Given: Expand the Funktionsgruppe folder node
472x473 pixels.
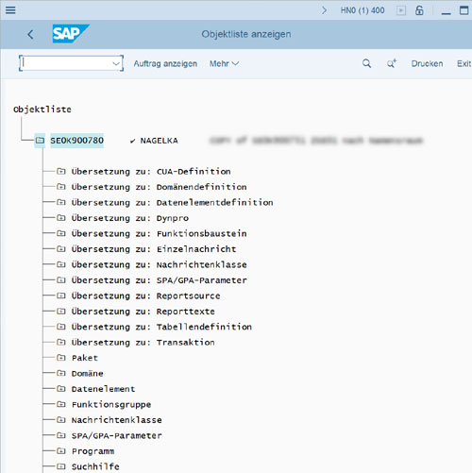Looking at the screenshot, I should click(x=61, y=404).
